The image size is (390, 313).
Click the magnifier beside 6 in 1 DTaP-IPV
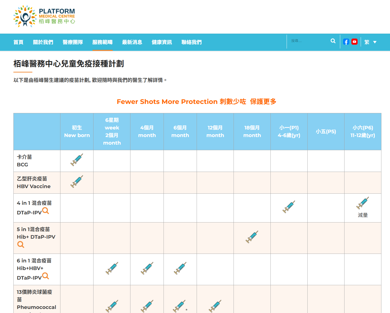tap(45, 276)
